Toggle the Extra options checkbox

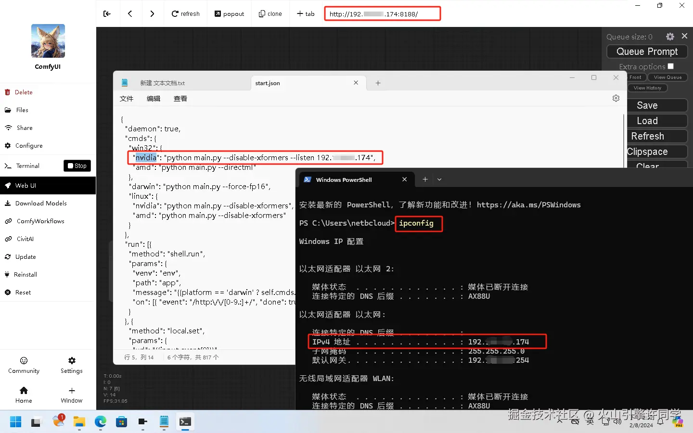671,66
